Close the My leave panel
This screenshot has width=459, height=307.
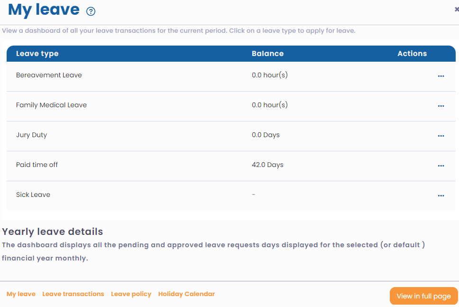click(x=456, y=9)
